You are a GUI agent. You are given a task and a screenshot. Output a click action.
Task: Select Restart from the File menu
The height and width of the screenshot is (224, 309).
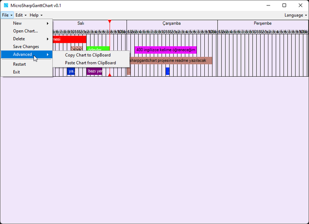point(19,64)
